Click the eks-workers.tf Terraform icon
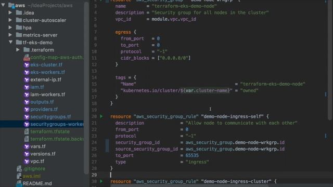 coord(27,72)
